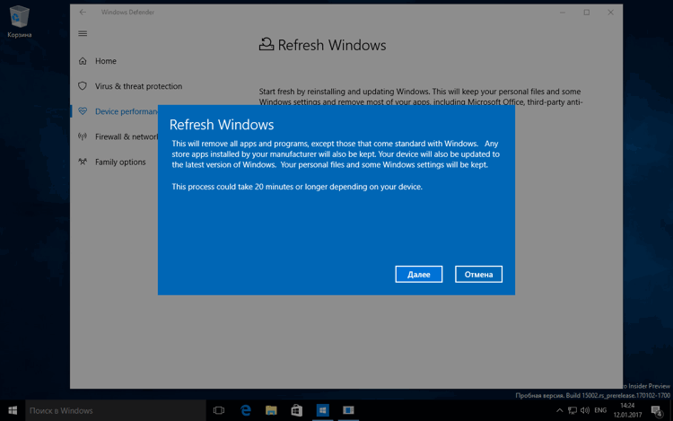673x421 pixels.
Task: Select the Home icon in the sidebar
Action: point(83,61)
